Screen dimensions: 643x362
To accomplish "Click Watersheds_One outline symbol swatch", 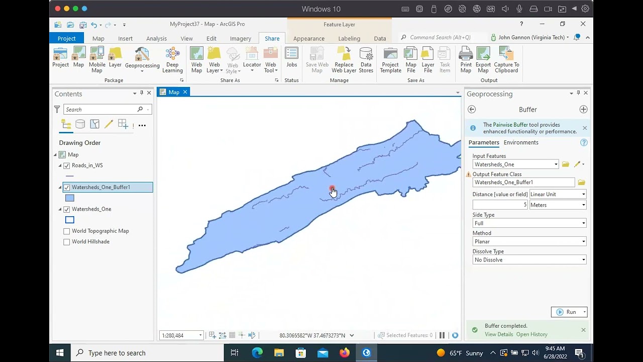I will click(70, 220).
